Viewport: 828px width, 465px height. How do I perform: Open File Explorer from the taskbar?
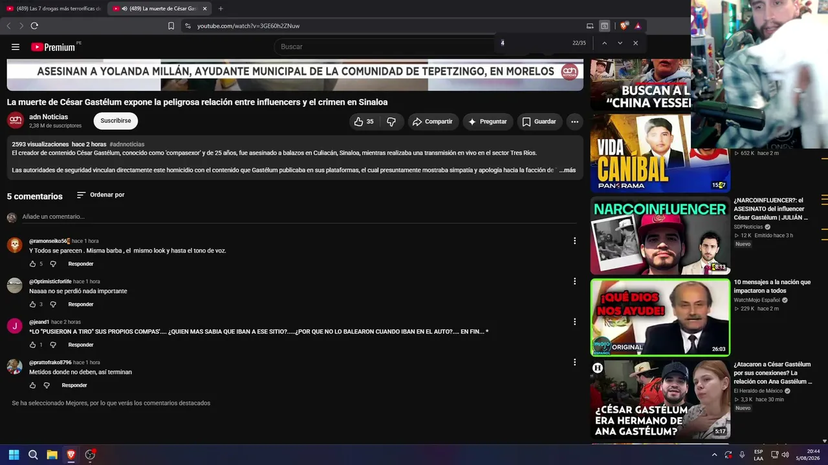click(52, 455)
